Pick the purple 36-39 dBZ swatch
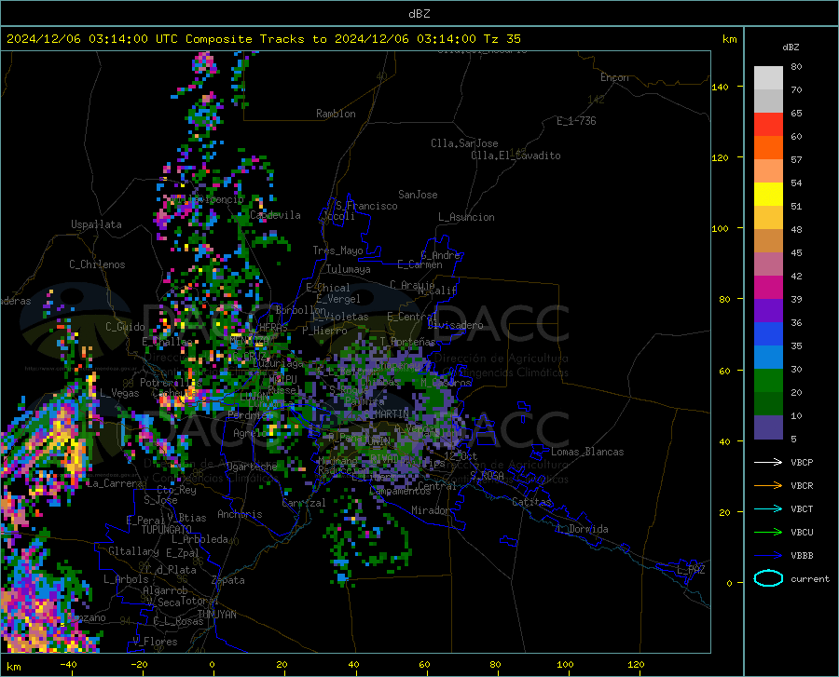 click(768, 311)
